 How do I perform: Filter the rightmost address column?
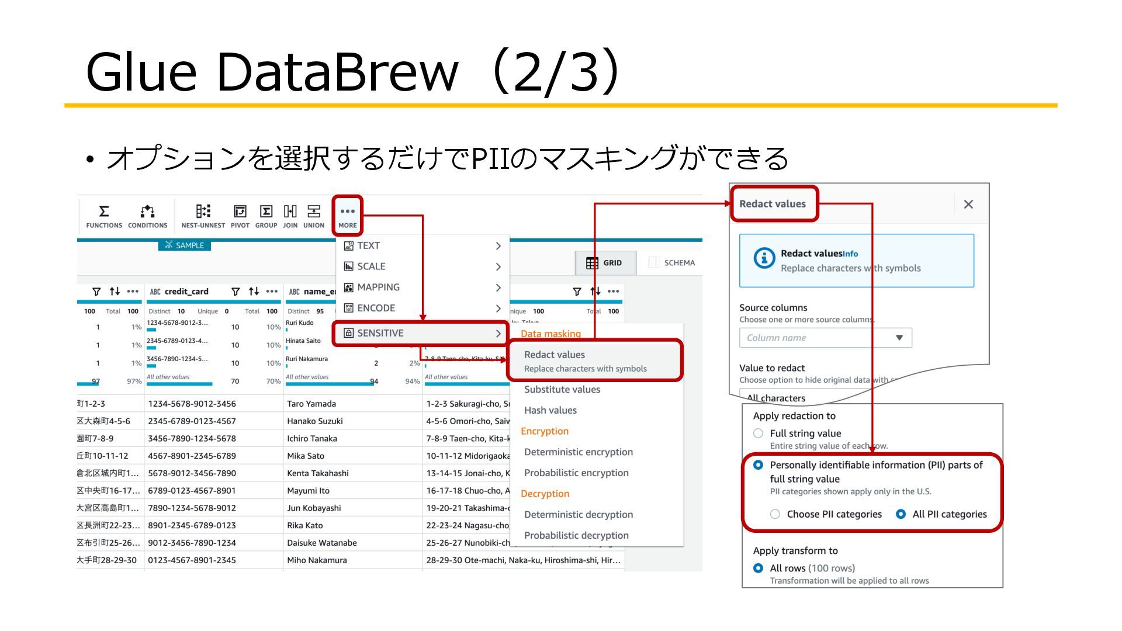tap(577, 292)
